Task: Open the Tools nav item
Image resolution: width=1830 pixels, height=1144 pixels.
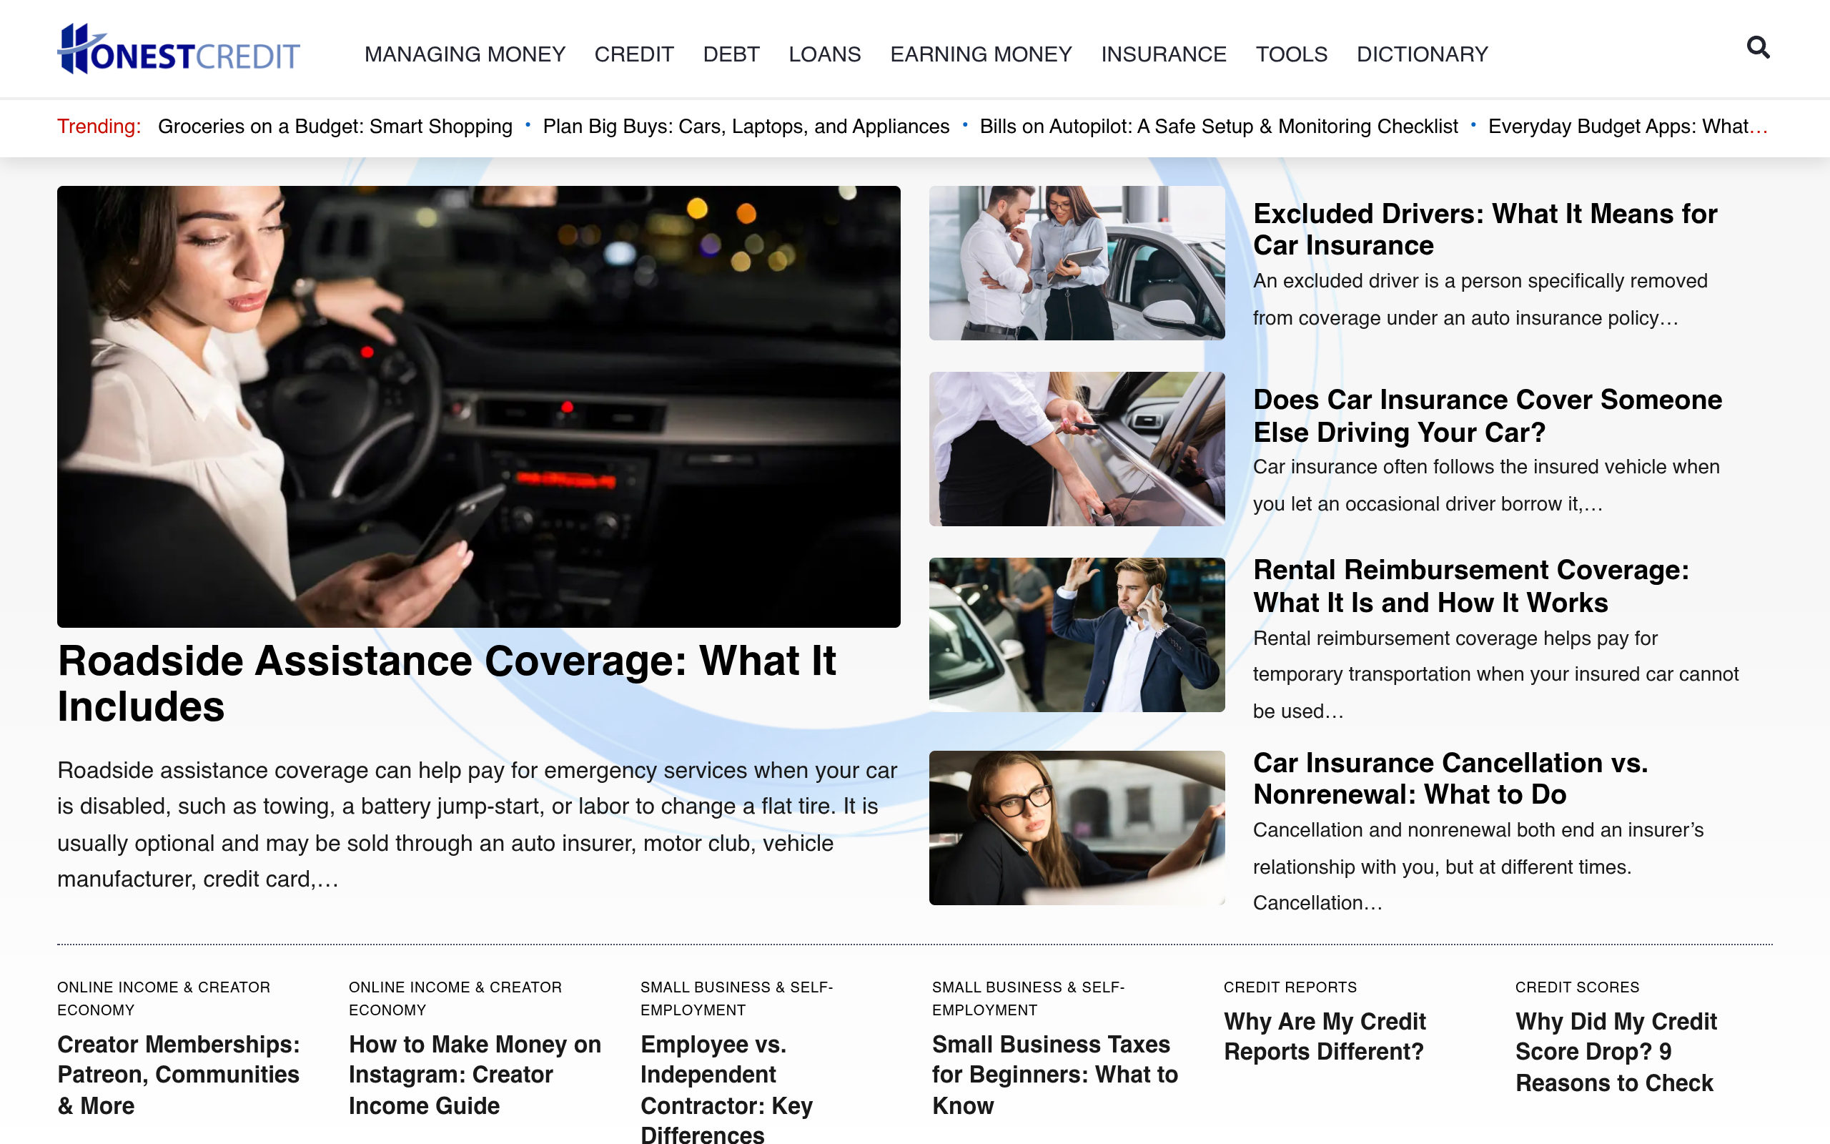Action: pyautogui.click(x=1291, y=54)
